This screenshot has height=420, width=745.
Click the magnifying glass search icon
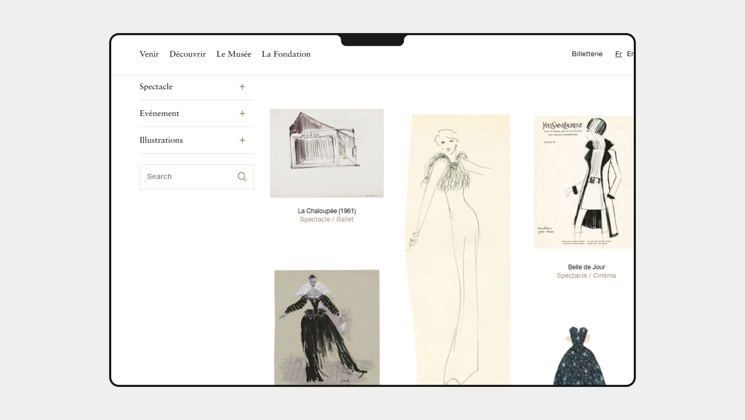tap(242, 177)
